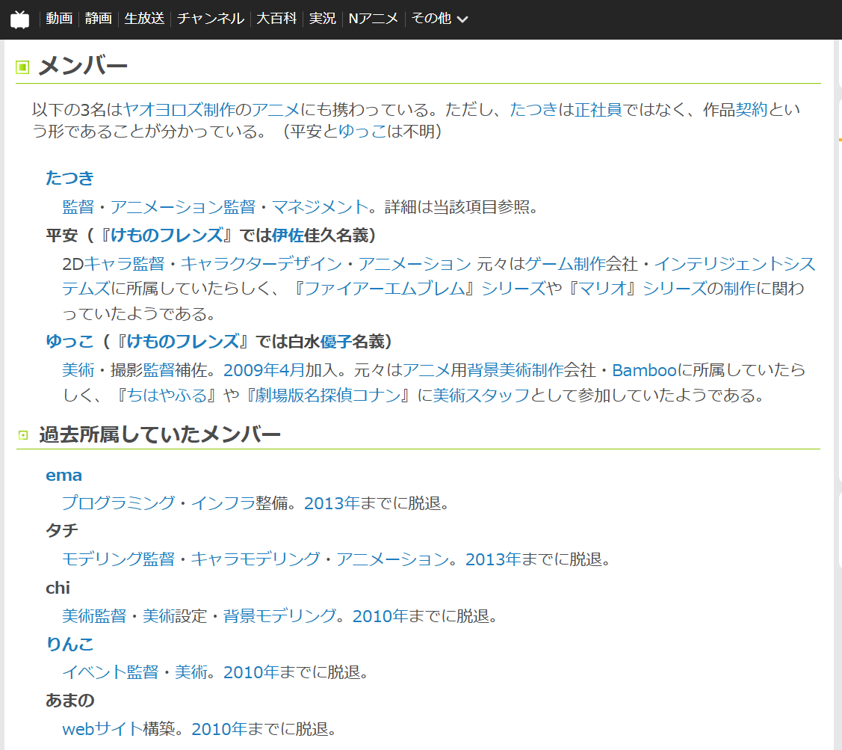Open the 動画 menu item
This screenshot has height=750, width=842.
coord(59,19)
